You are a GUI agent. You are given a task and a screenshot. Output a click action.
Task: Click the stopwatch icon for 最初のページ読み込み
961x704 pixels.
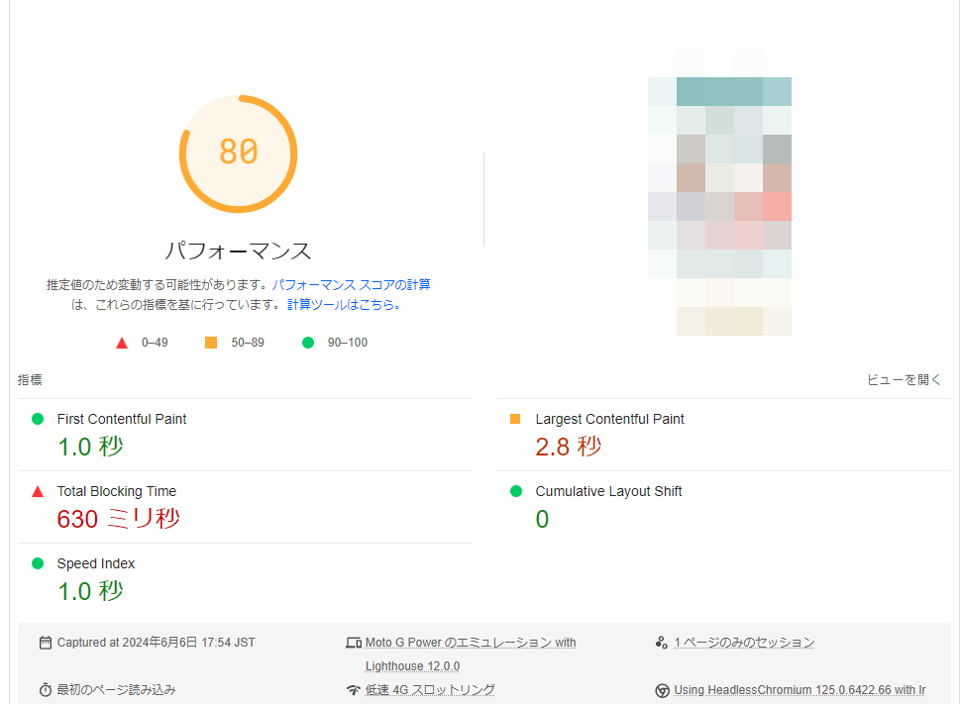pos(46,689)
